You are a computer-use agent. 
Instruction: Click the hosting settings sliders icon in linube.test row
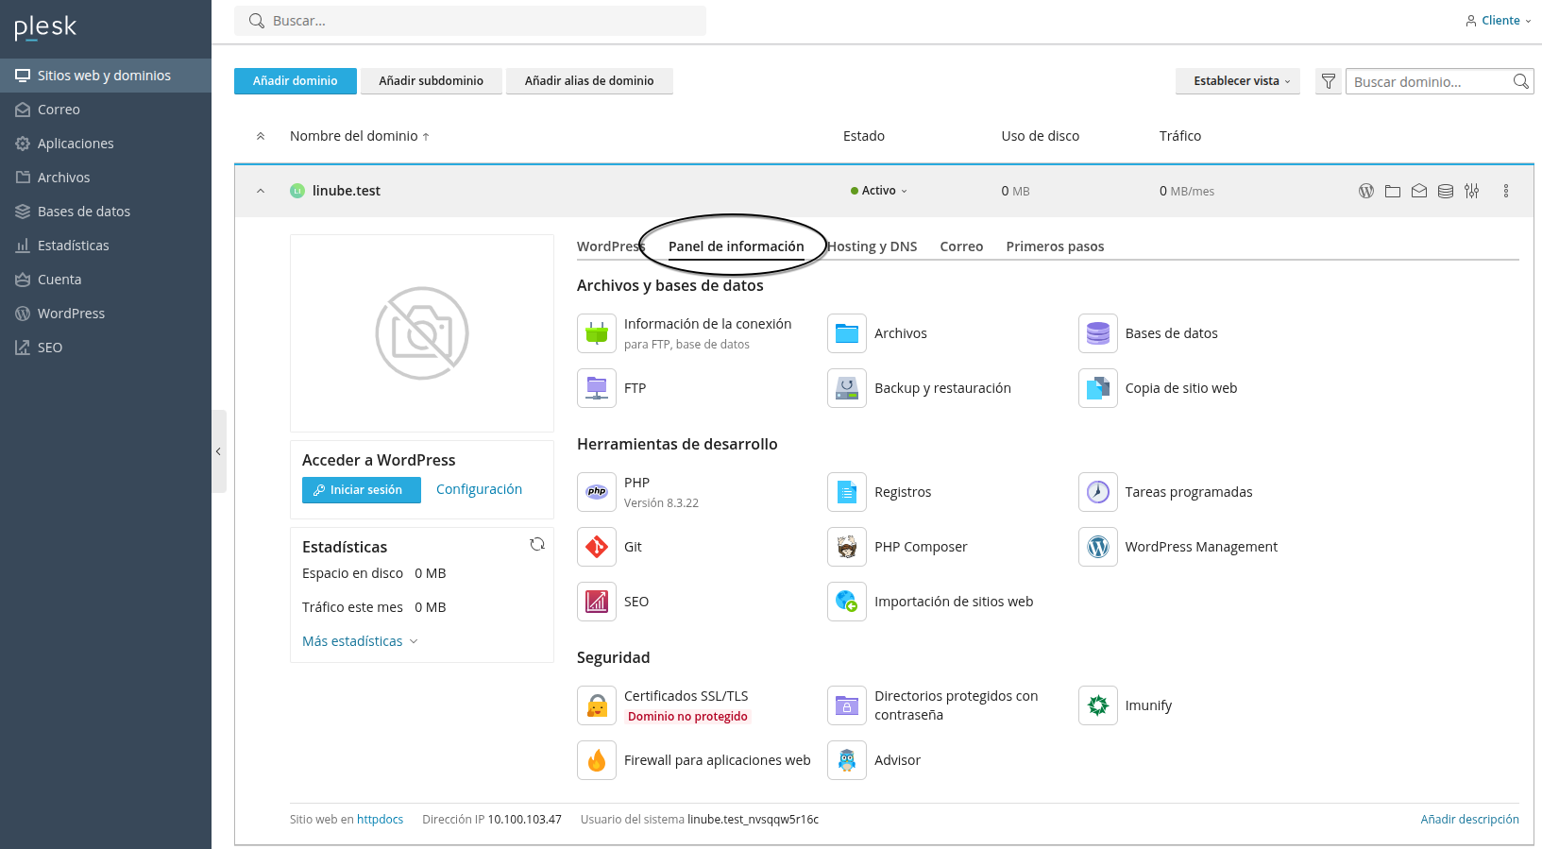coord(1472,191)
